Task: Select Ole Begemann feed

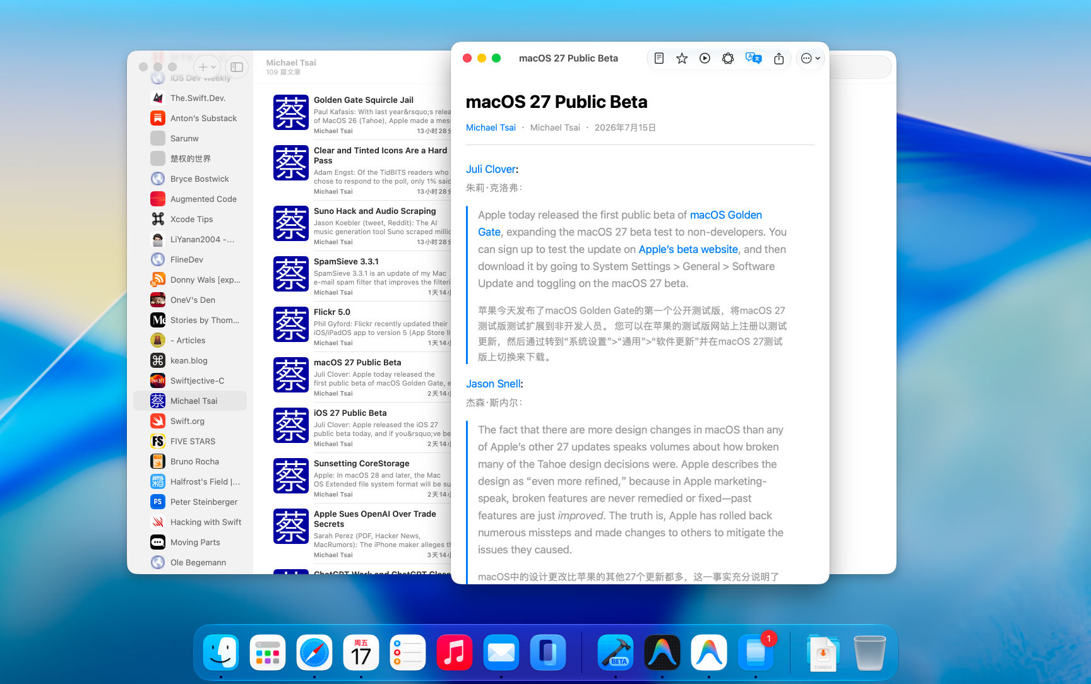Action: pyautogui.click(x=190, y=562)
